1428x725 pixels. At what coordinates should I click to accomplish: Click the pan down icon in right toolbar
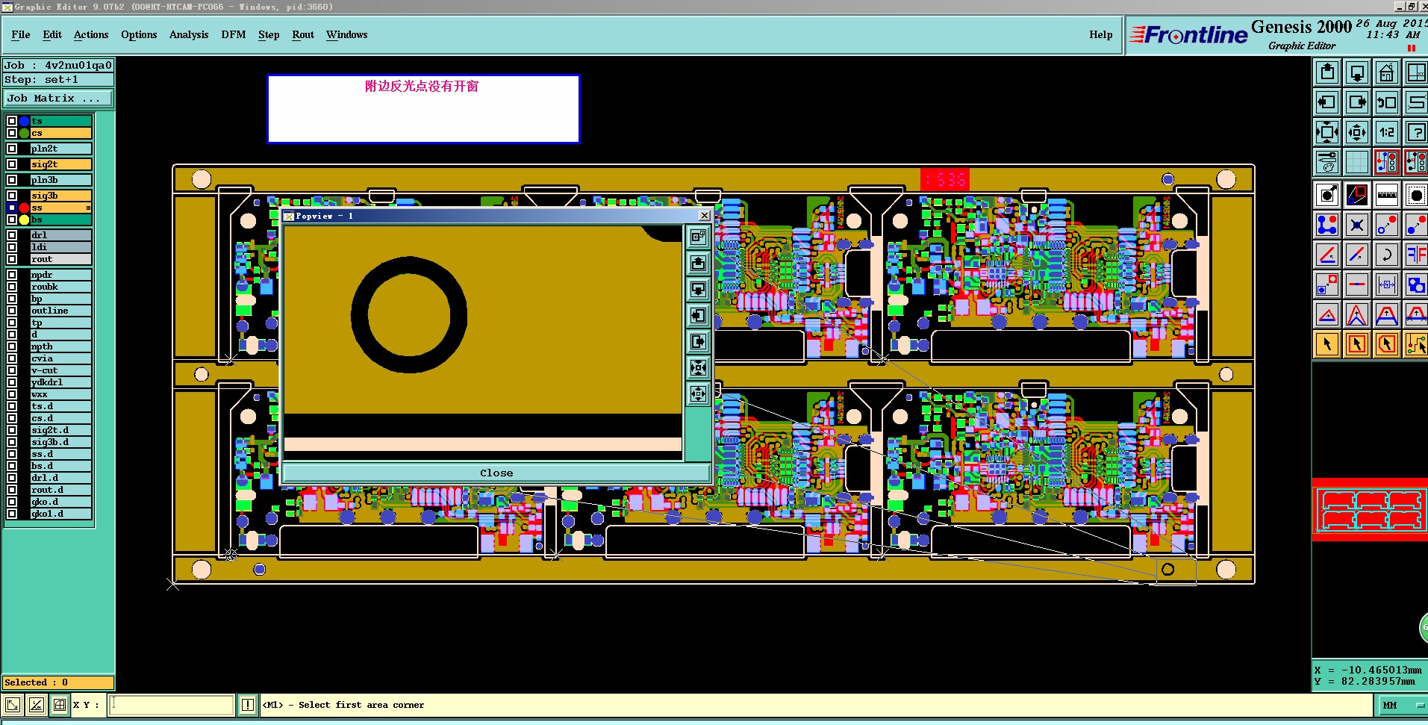[x=1357, y=72]
